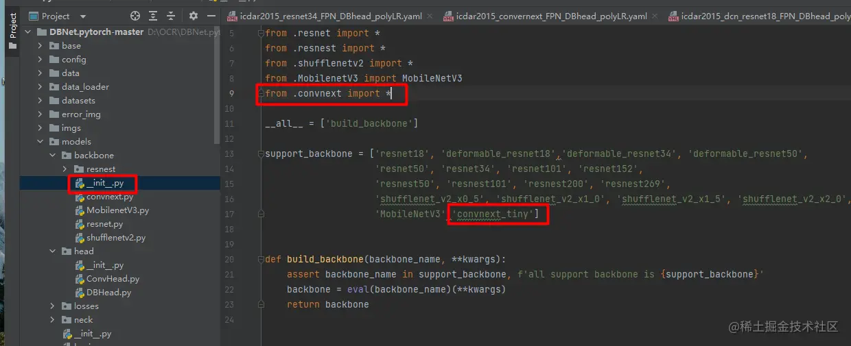Viewport: 851px width, 346px height.
Task: Open DBHead.py in the project tree
Action: click(x=108, y=293)
